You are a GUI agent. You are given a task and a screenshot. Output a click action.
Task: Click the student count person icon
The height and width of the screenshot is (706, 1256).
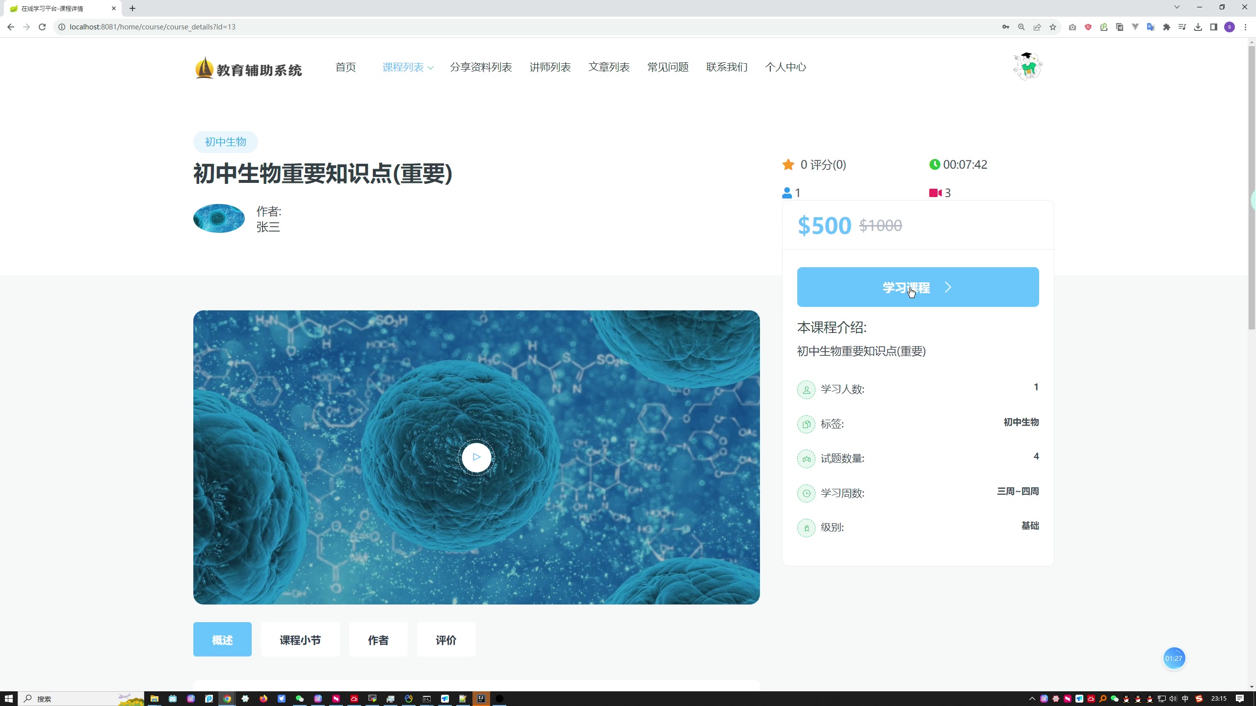(787, 192)
